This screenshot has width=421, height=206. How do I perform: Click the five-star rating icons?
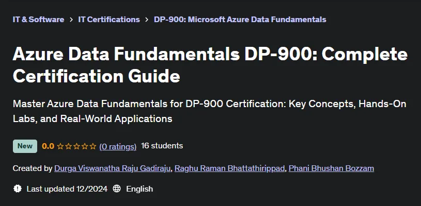click(x=77, y=146)
